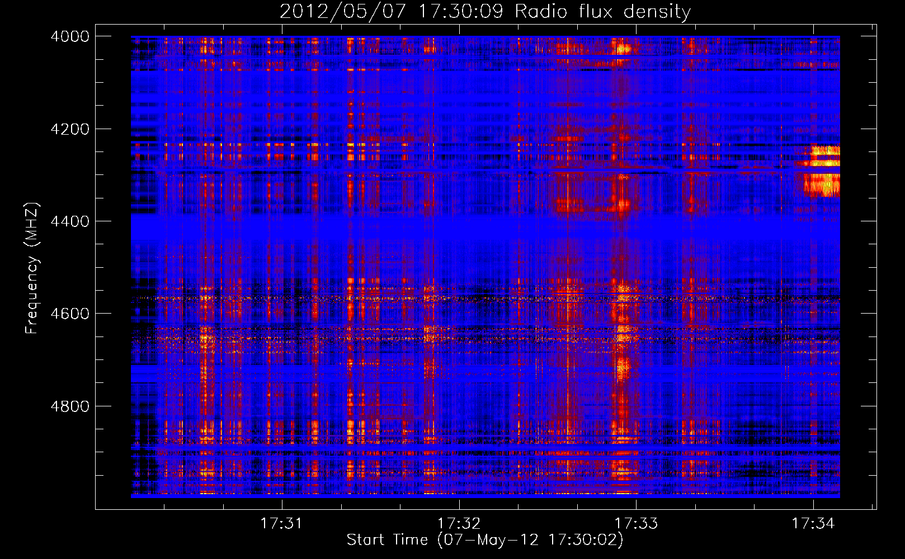
Task: Click the 4000 frequency tick label
Action: (70, 36)
